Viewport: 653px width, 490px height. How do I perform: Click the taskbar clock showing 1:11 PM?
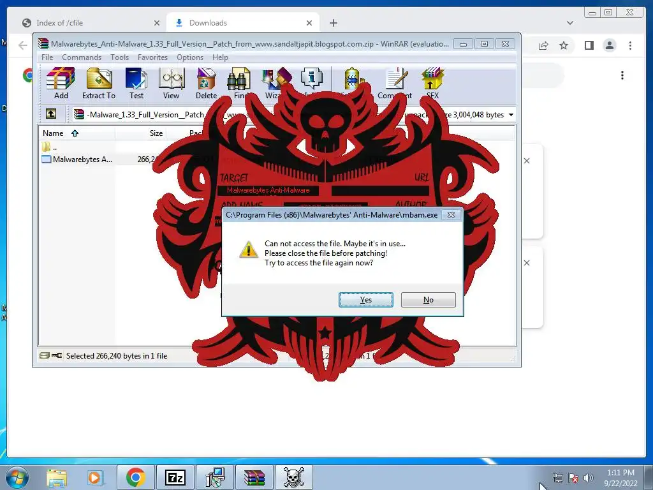pyautogui.click(x=620, y=478)
